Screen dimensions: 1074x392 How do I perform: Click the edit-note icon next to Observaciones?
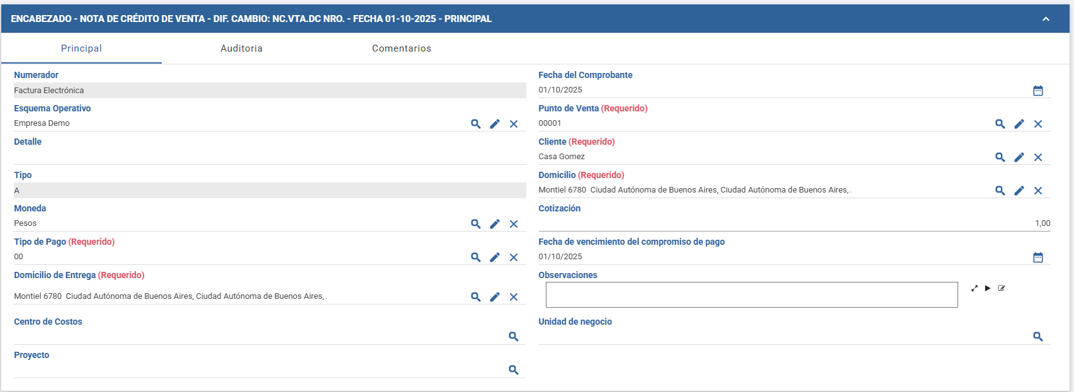point(1002,288)
